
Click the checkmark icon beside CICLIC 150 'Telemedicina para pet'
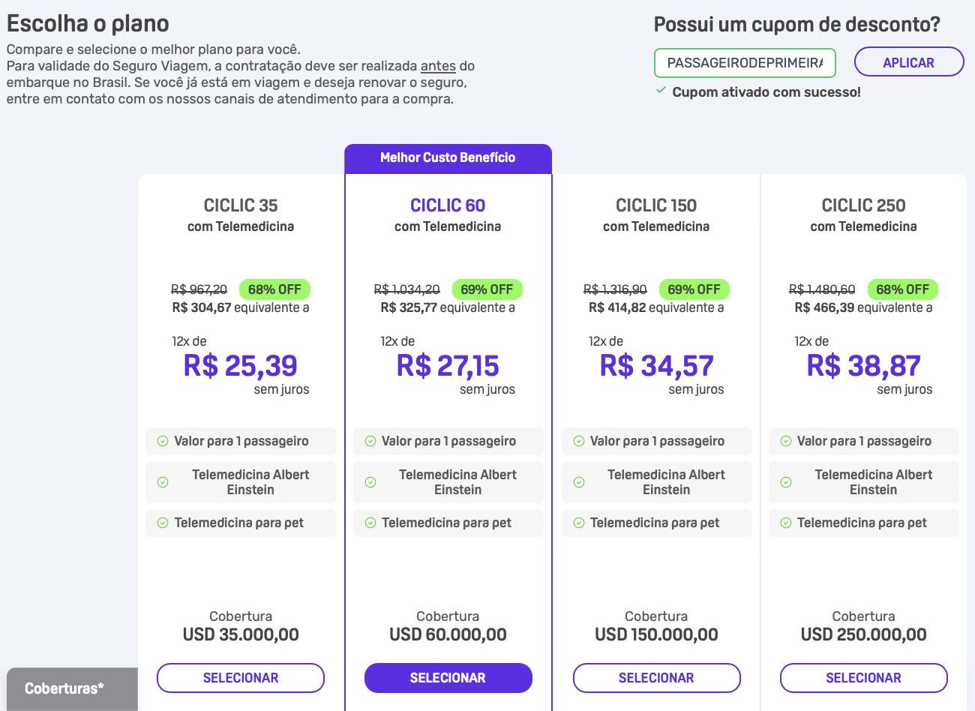(578, 523)
